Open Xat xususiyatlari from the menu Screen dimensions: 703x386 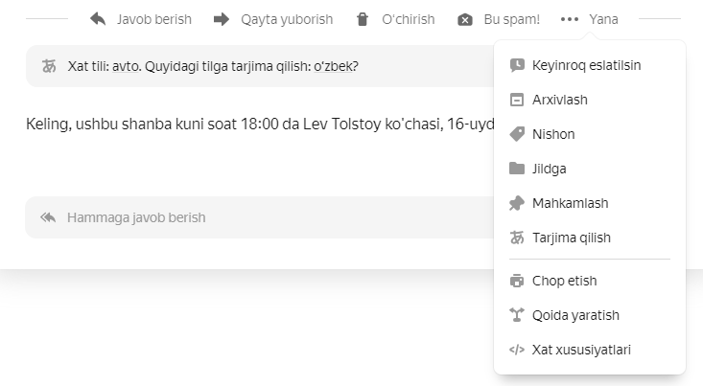point(581,350)
